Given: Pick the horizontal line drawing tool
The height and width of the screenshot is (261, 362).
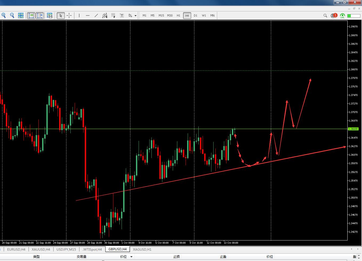Looking at the screenshot, I should click(88, 15).
